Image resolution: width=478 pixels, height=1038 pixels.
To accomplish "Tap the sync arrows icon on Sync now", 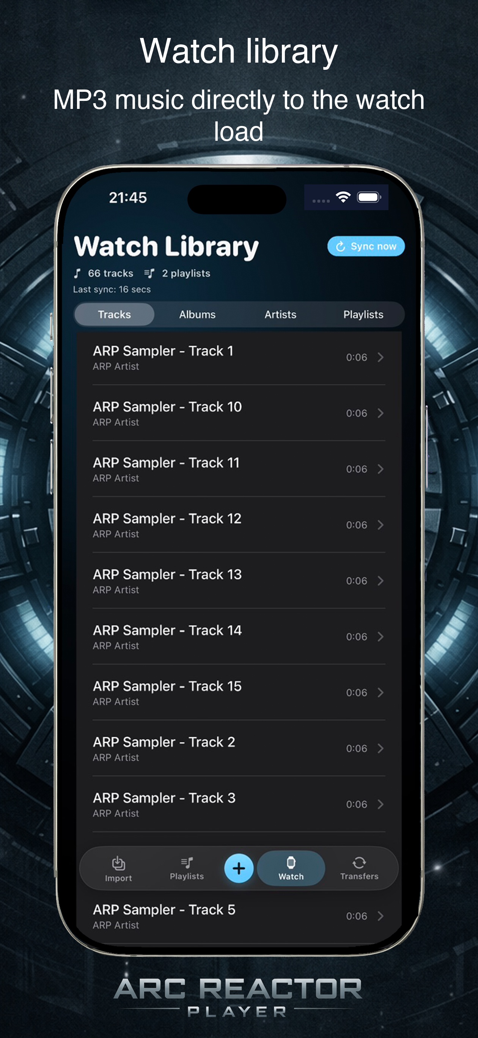I will pyautogui.click(x=341, y=246).
